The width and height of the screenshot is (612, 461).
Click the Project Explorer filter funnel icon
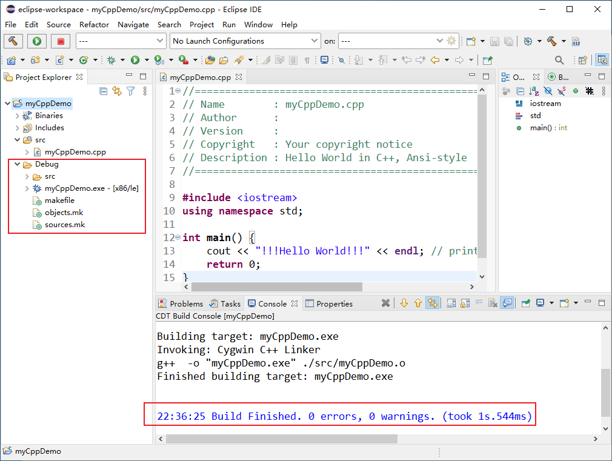(131, 91)
